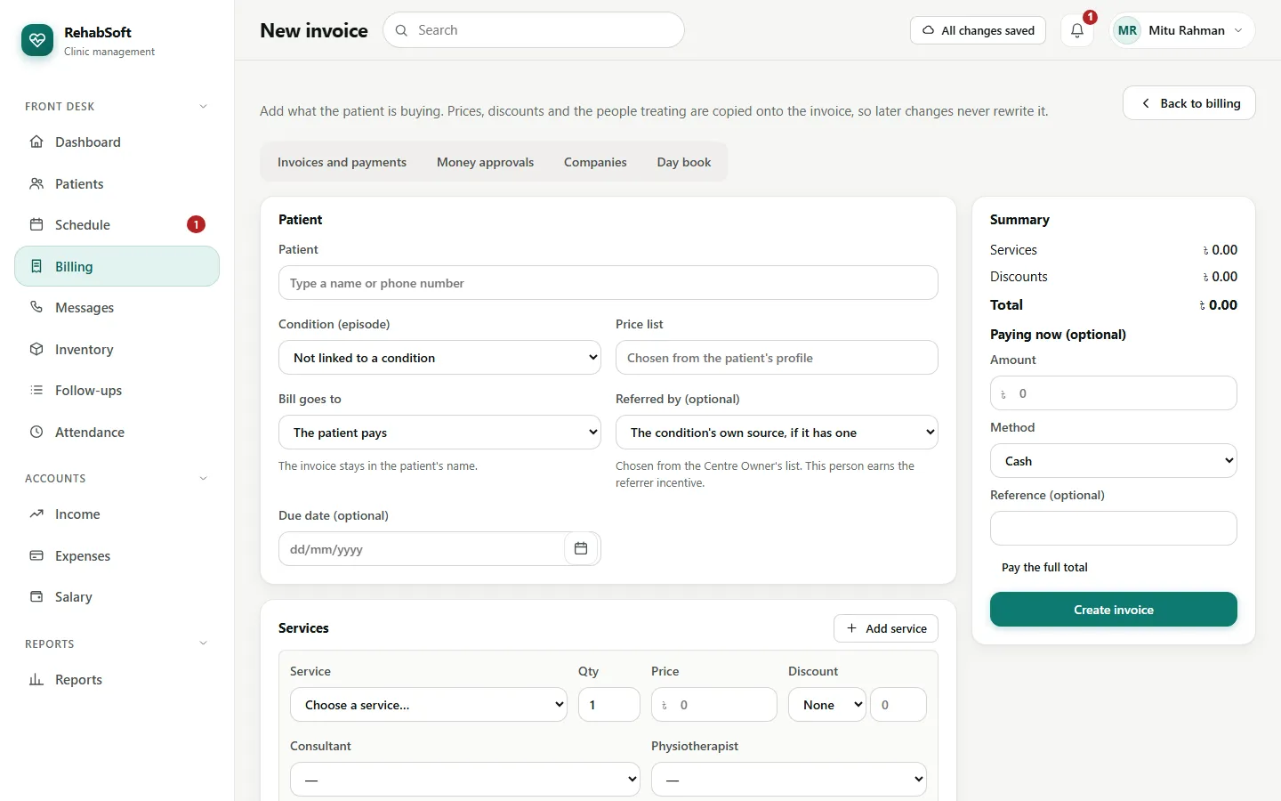Open notifications with the bell icon
This screenshot has height=801, width=1281.
click(1077, 30)
